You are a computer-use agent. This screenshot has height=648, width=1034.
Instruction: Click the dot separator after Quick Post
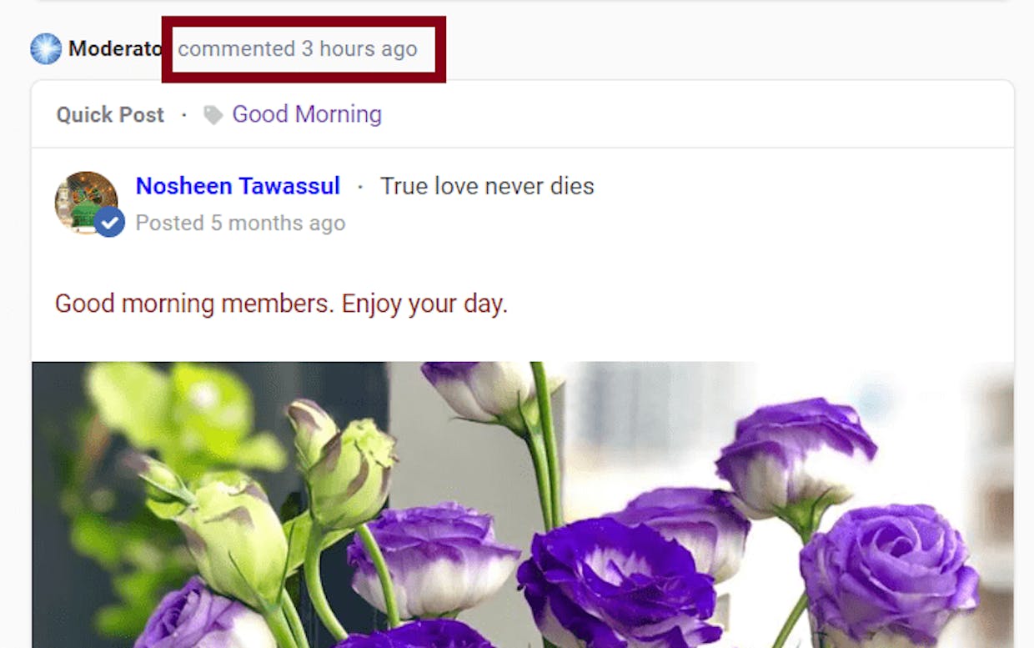coord(184,115)
